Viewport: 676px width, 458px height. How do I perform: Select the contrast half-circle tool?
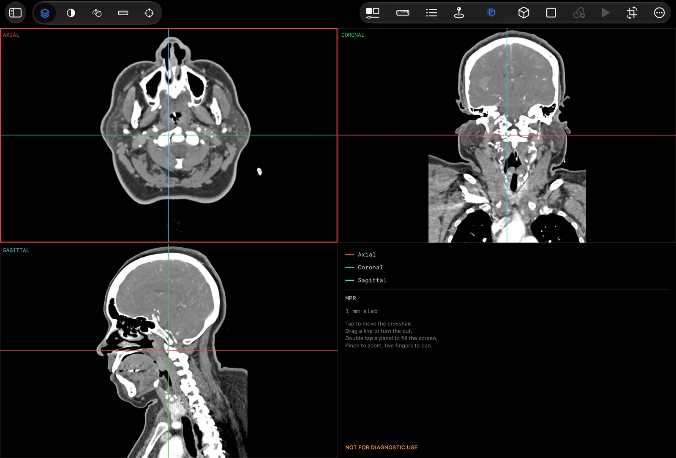point(71,13)
